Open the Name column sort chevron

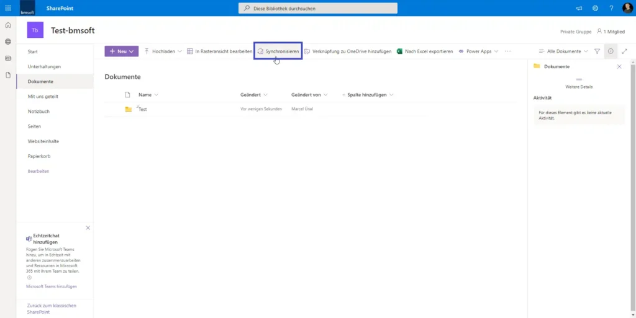click(156, 95)
